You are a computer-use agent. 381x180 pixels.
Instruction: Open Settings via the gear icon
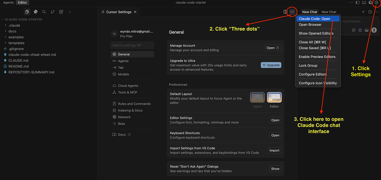coord(376,2)
